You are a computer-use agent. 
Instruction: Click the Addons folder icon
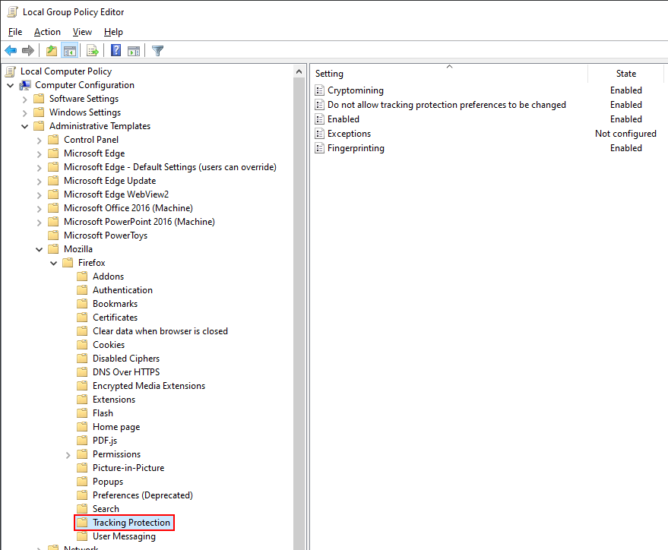(x=82, y=277)
